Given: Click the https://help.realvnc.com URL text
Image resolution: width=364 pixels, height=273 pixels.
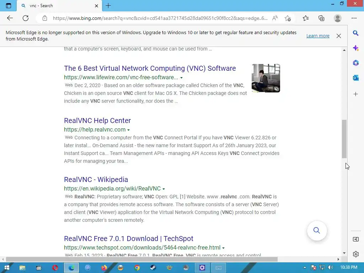Looking at the screenshot, I should click(x=95, y=129).
